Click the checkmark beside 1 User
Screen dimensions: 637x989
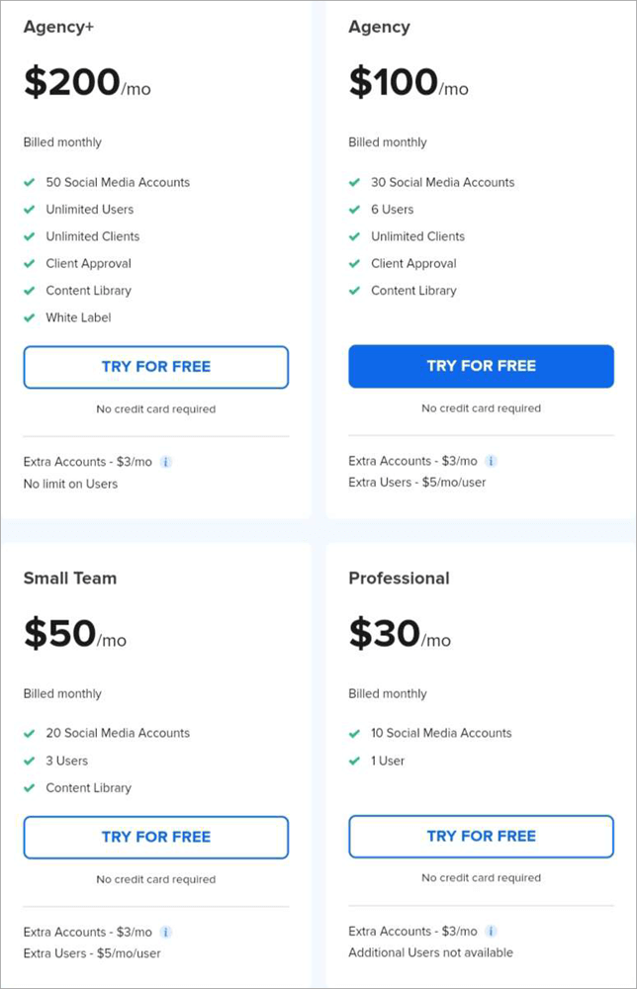click(355, 761)
